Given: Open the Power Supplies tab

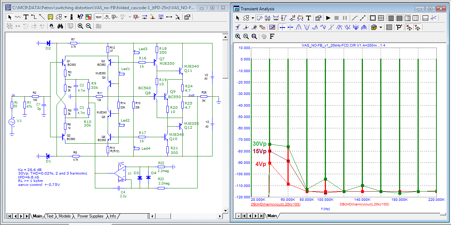Looking at the screenshot, I should [90, 216].
